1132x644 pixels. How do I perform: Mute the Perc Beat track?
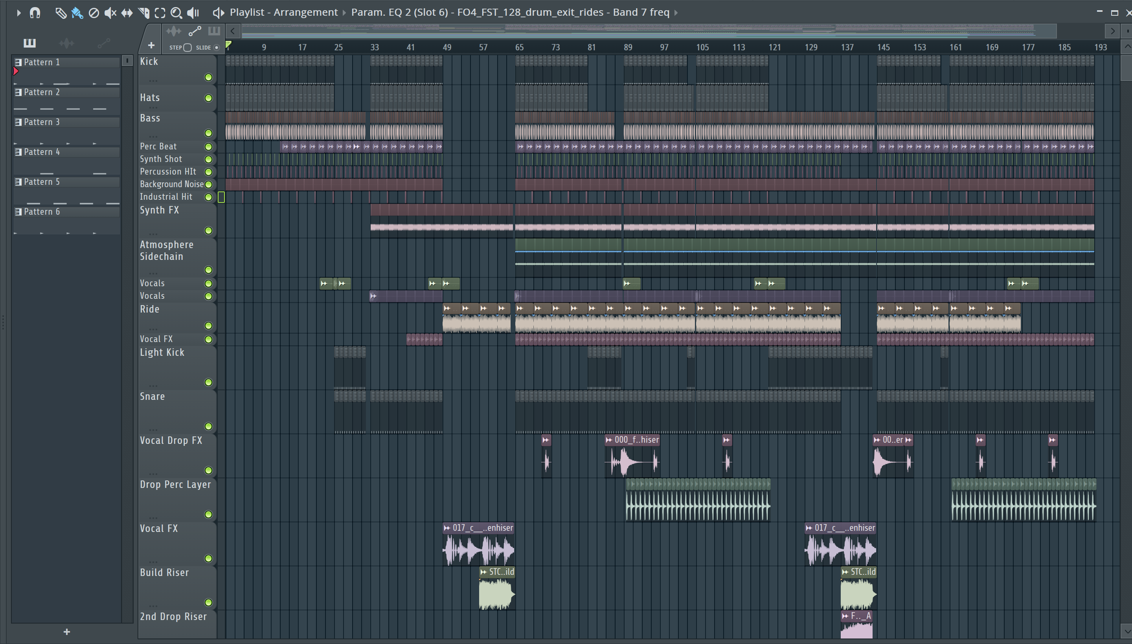208,146
